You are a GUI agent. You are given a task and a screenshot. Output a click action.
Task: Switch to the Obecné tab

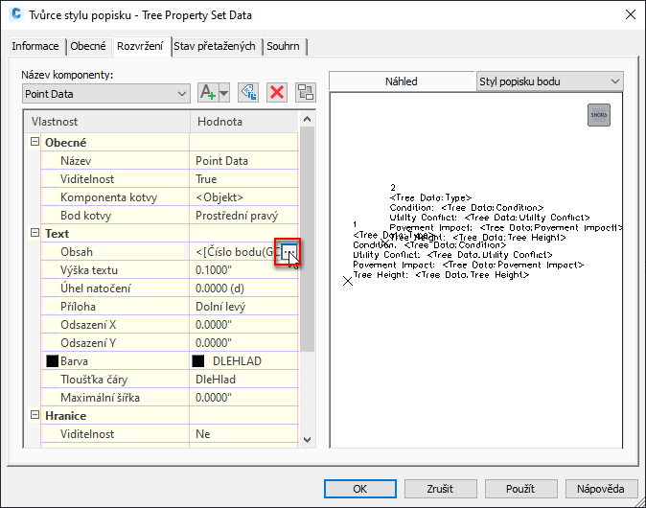click(88, 46)
